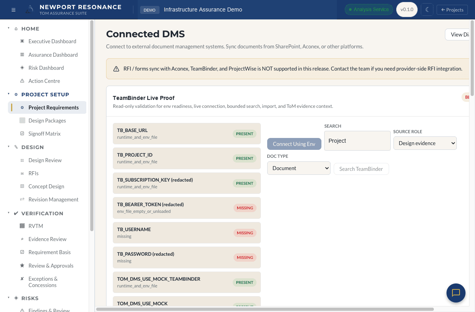Open Risk Dashboard from sidebar

(x=46, y=68)
